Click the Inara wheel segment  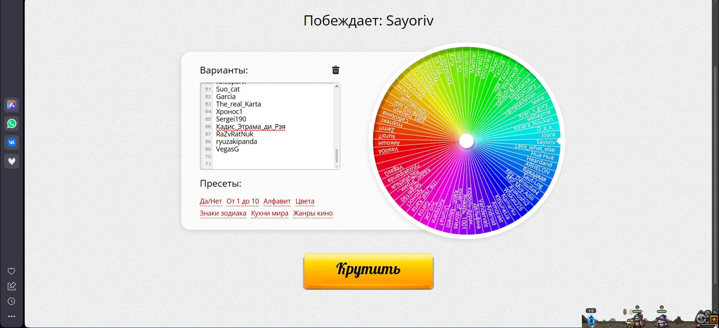point(548,135)
